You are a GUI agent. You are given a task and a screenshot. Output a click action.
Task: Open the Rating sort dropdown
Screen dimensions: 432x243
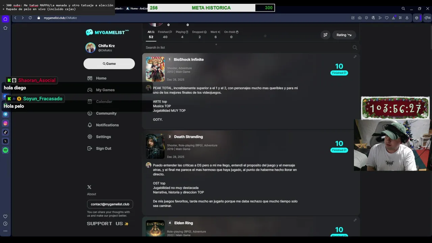[x=344, y=35]
